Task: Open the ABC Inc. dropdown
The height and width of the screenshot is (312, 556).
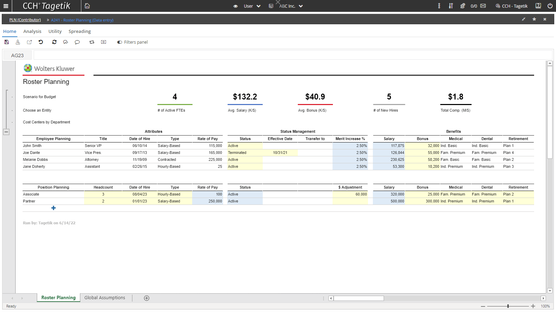Action: coord(291,6)
